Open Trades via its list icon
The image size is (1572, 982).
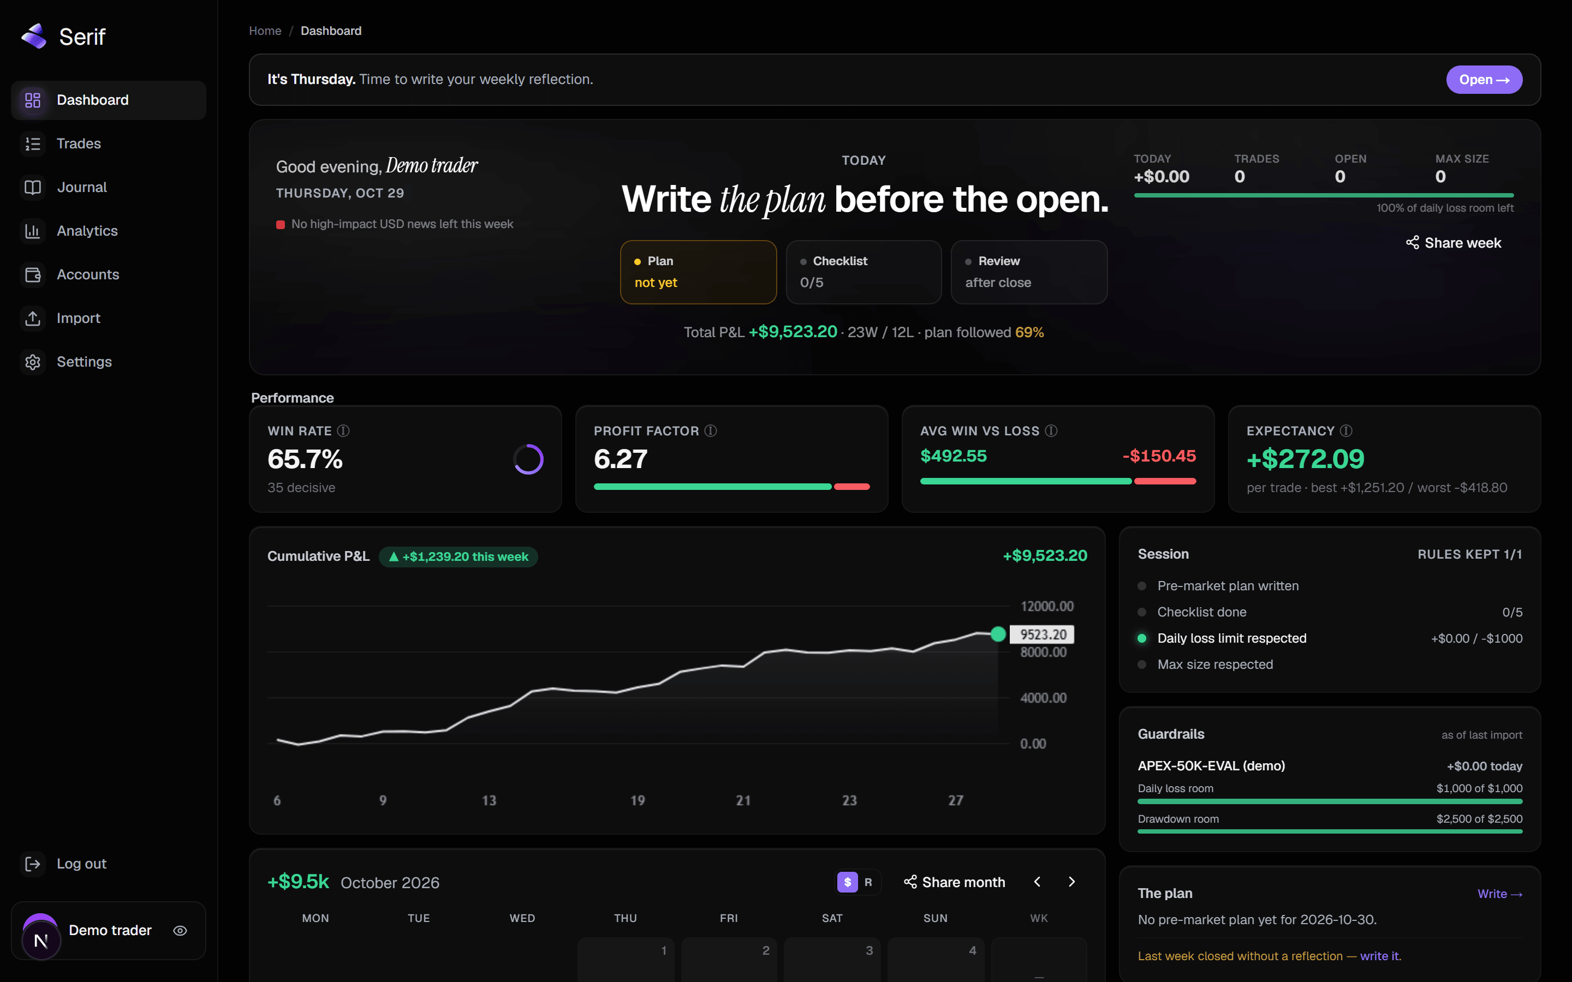(33, 143)
